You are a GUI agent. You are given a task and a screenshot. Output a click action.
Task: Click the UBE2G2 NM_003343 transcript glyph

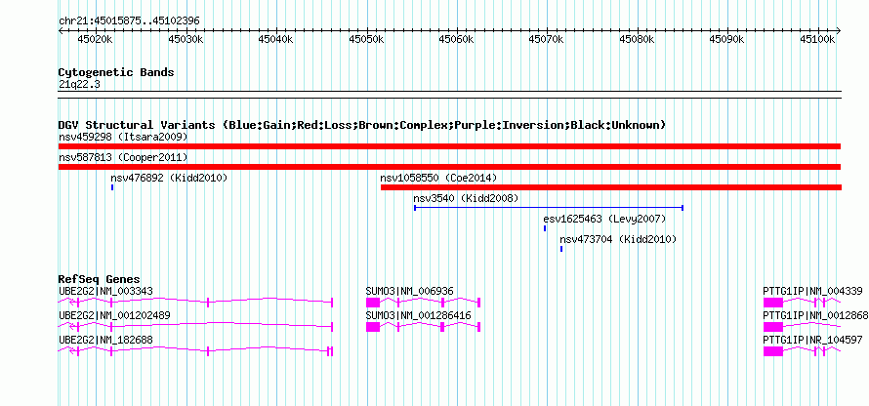click(195, 302)
